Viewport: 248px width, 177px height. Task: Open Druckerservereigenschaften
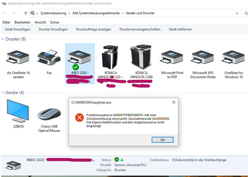(x=140, y=29)
